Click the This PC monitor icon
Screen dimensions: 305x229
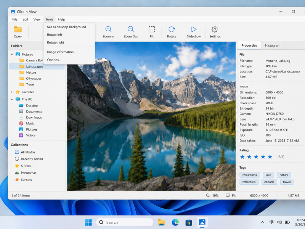[18, 99]
